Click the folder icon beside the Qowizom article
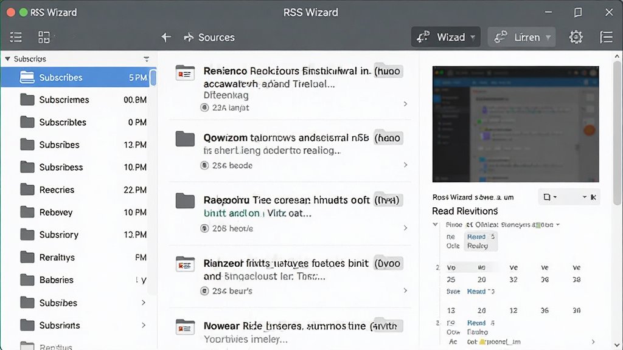 coord(185,139)
